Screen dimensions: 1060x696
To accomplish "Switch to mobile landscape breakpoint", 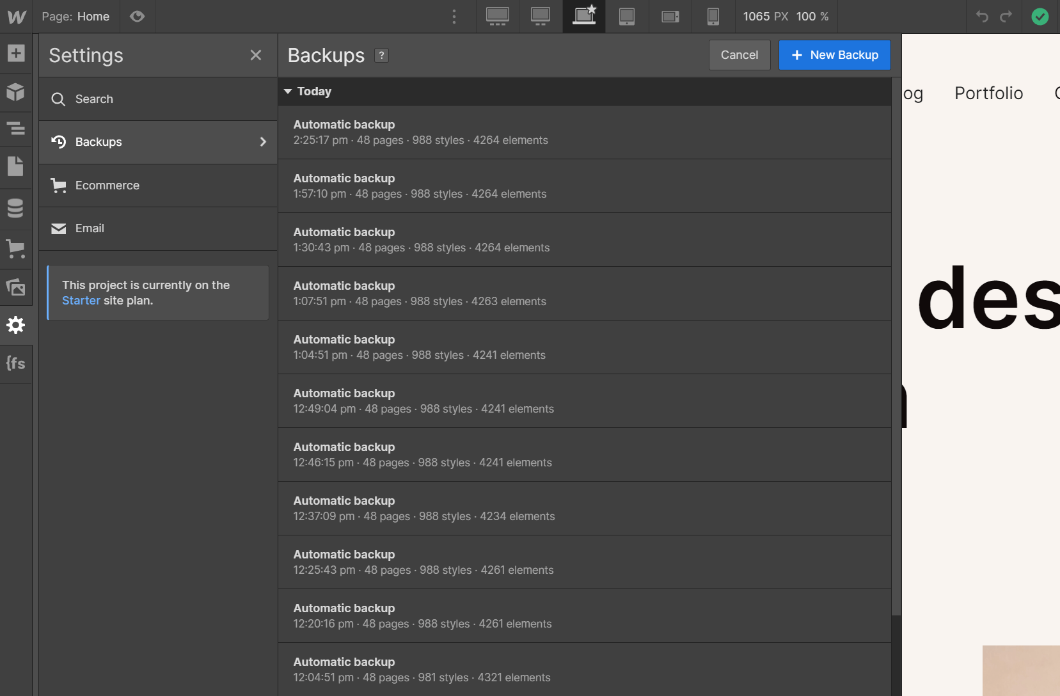I will (x=670, y=16).
